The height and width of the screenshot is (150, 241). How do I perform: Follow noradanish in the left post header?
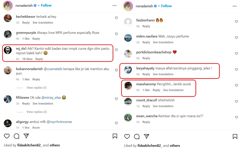coord(46,5)
